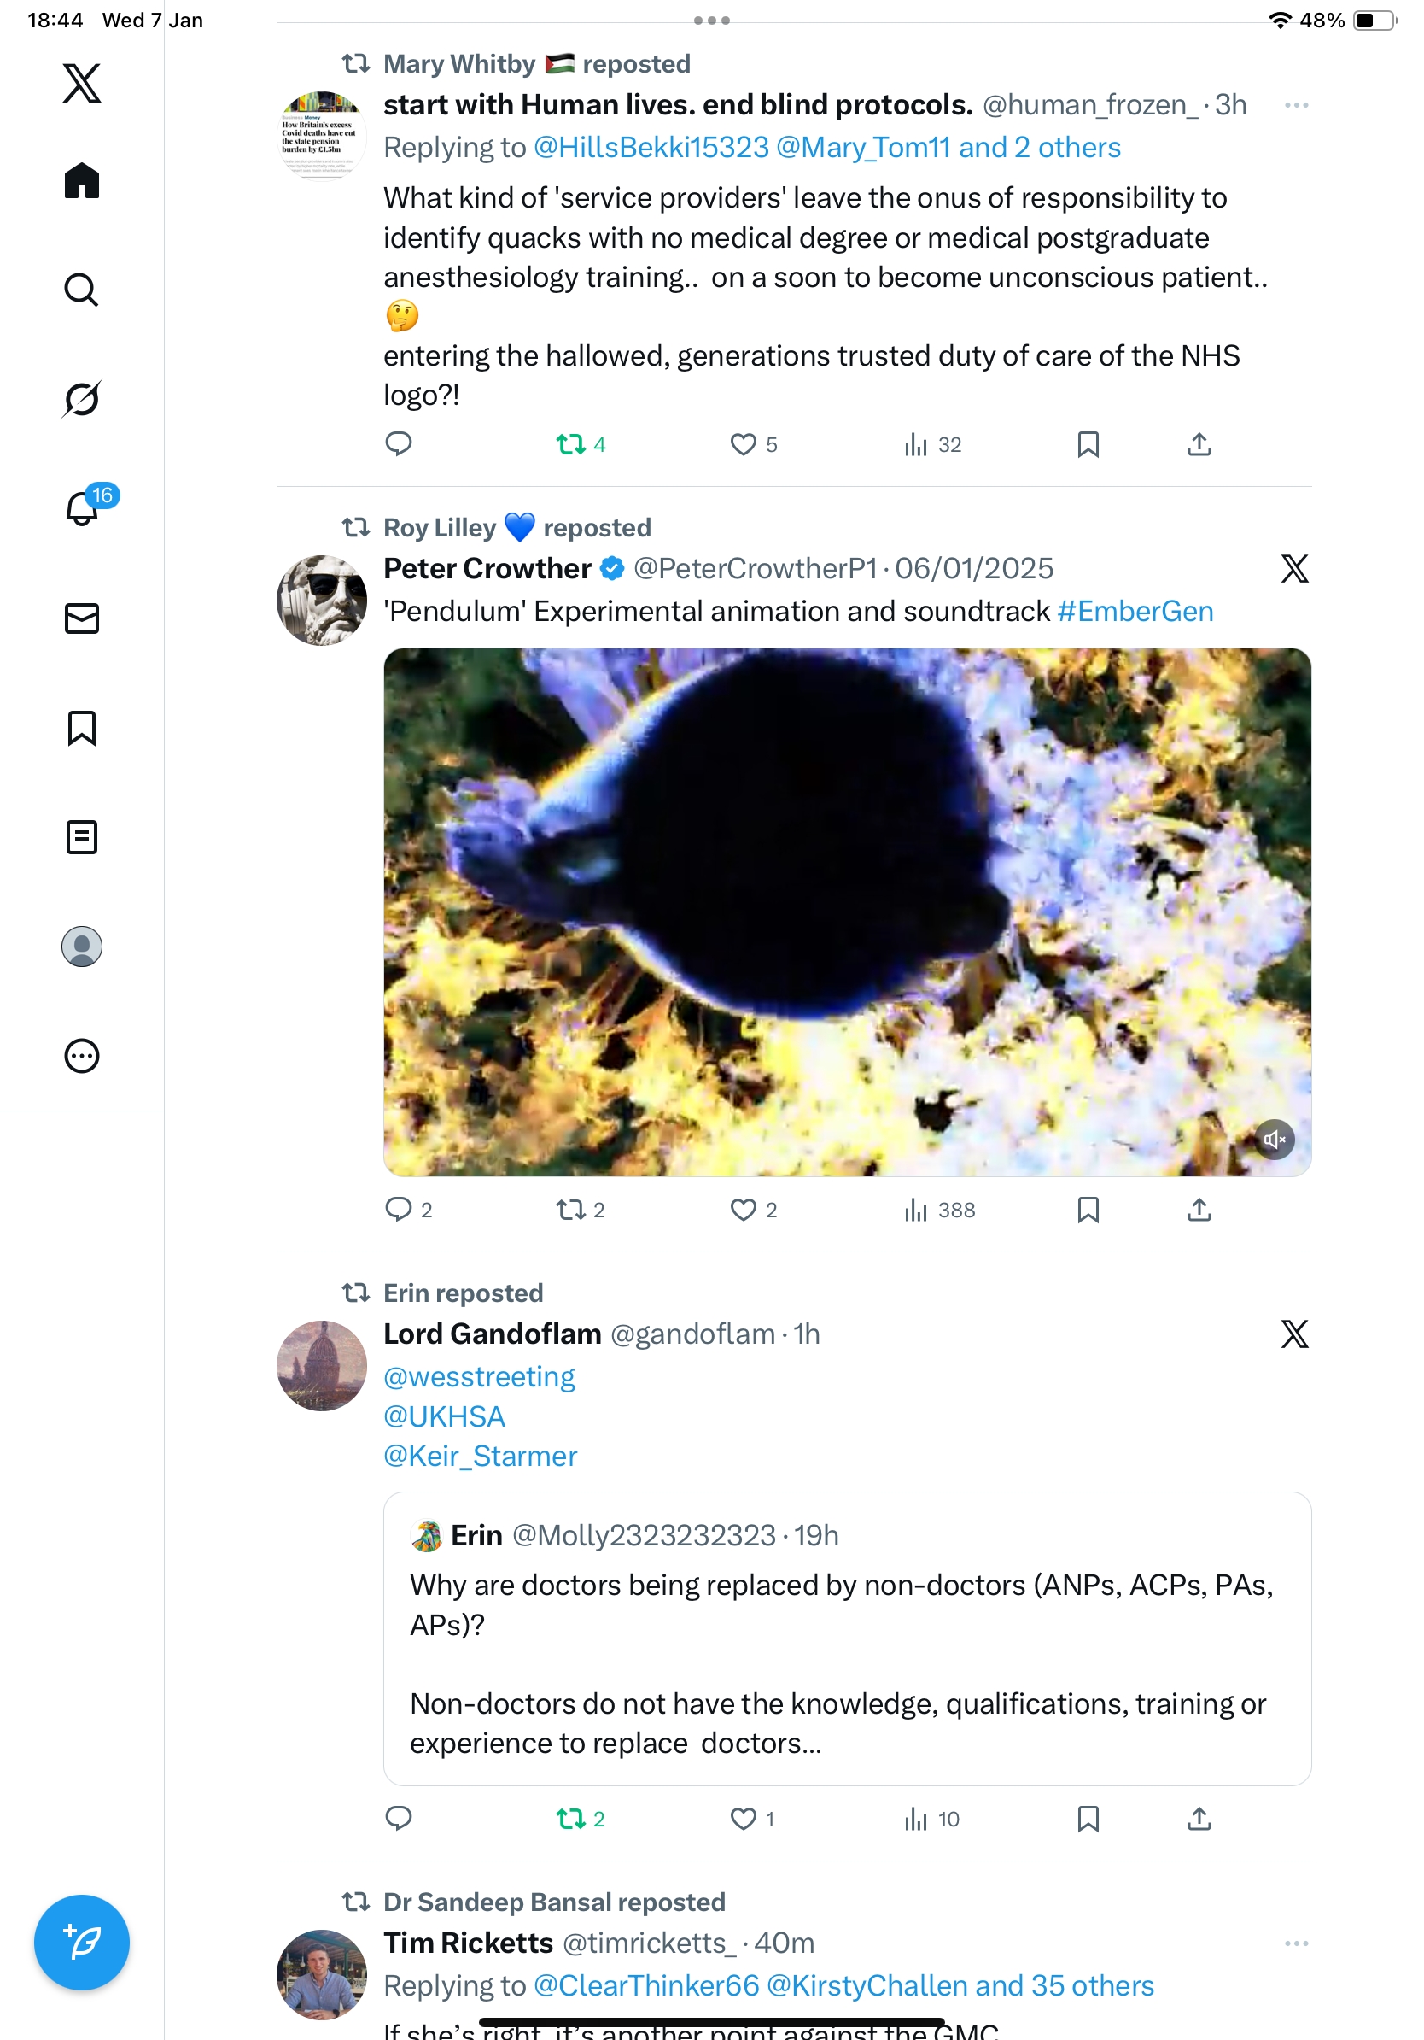Undo repost on Lord Gandoflam post
This screenshot has height=2040, width=1424.
tap(571, 1819)
